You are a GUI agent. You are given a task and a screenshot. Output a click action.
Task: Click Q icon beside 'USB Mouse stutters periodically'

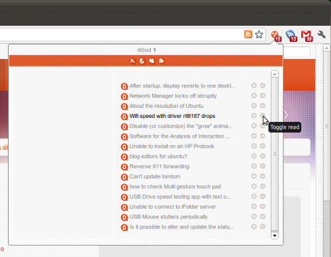click(x=124, y=217)
